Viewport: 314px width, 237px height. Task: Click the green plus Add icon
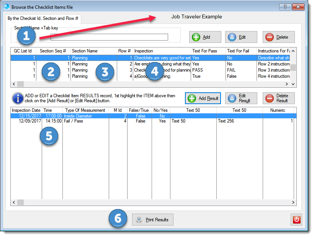click(x=196, y=37)
